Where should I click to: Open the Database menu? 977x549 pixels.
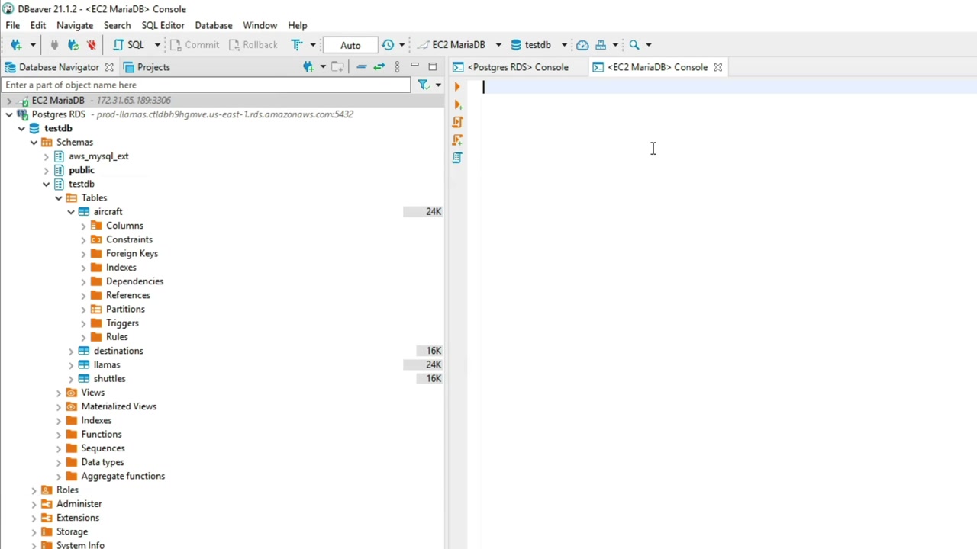click(x=214, y=25)
